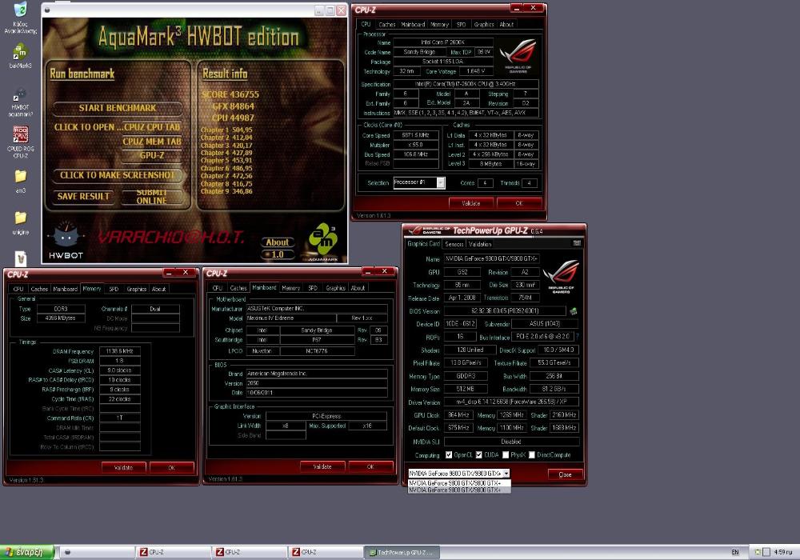Open the green AquaMark3 desktop icon
The image size is (800, 560).
21,51
